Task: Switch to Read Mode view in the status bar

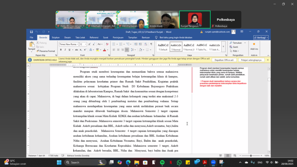Action: pyautogui.click(x=221, y=155)
